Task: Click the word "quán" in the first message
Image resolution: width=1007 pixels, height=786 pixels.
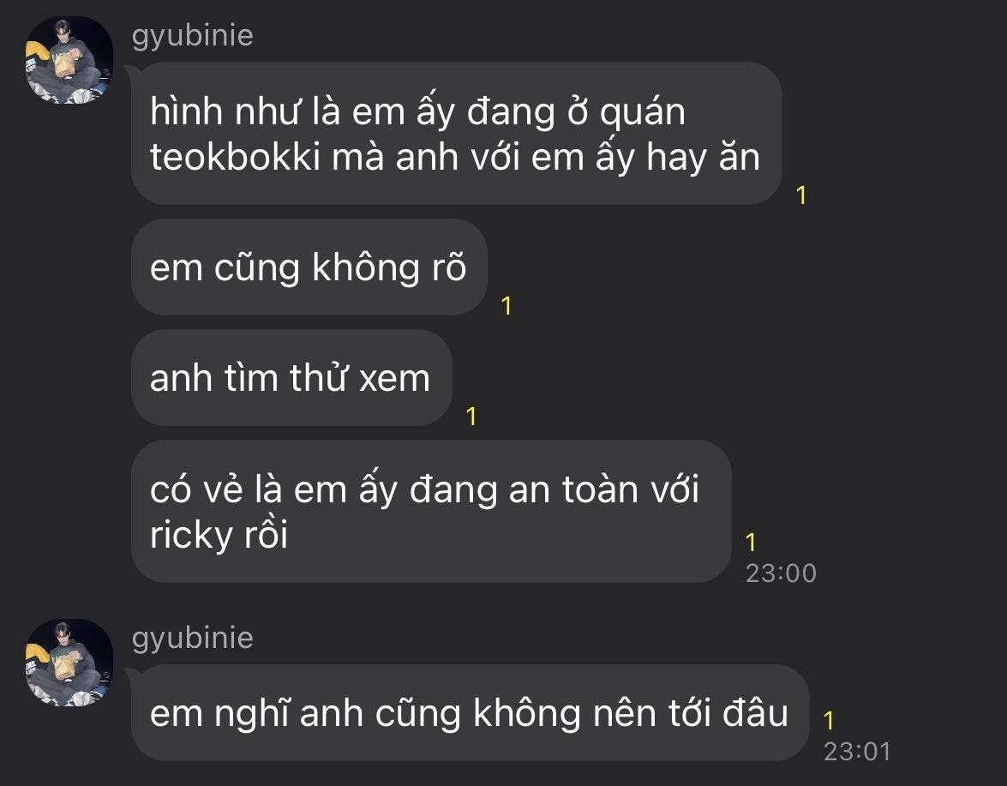Action: point(642,112)
